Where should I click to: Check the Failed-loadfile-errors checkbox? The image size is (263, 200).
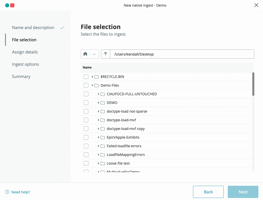pos(86,146)
